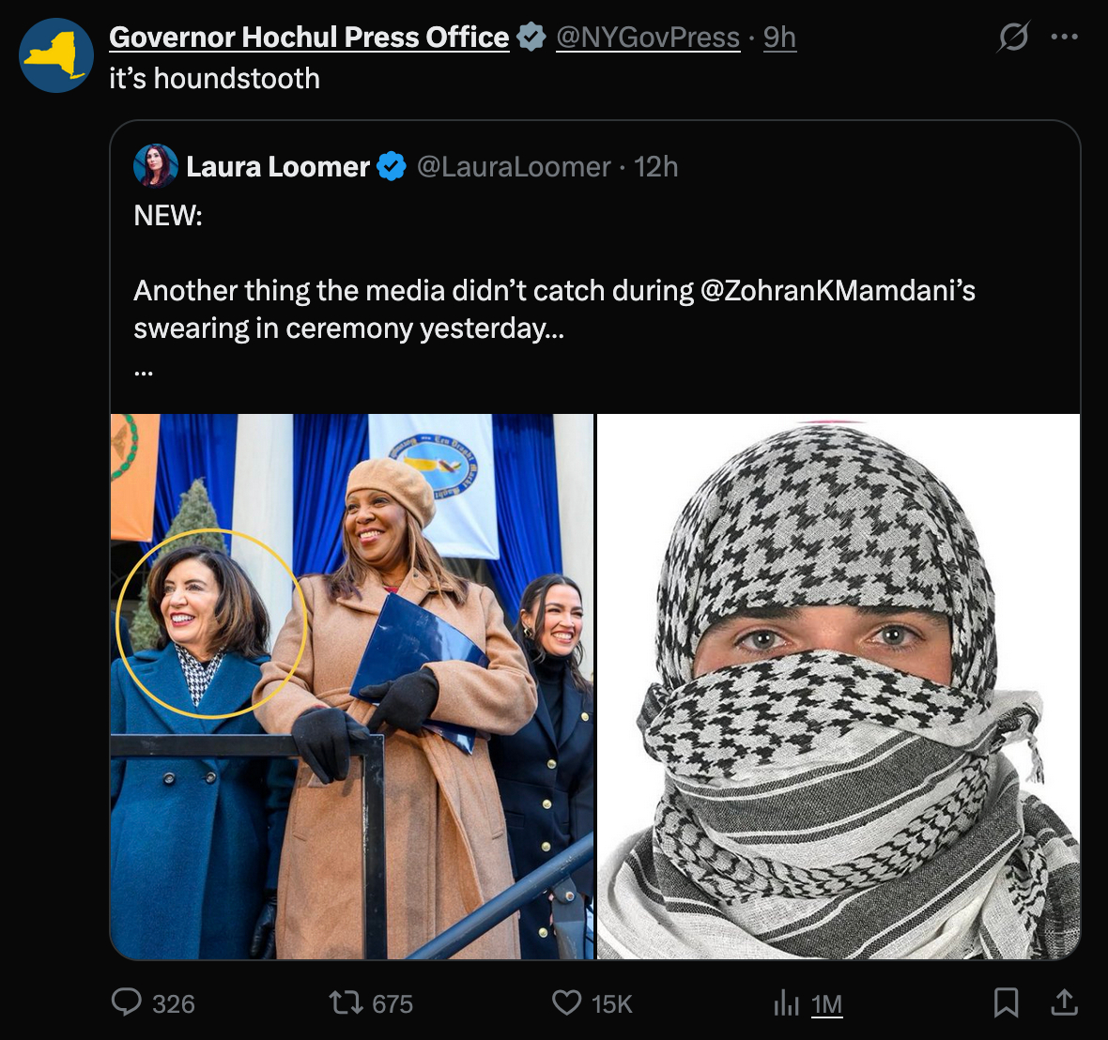
Task: Open the share post menu
Action: click(1064, 1002)
